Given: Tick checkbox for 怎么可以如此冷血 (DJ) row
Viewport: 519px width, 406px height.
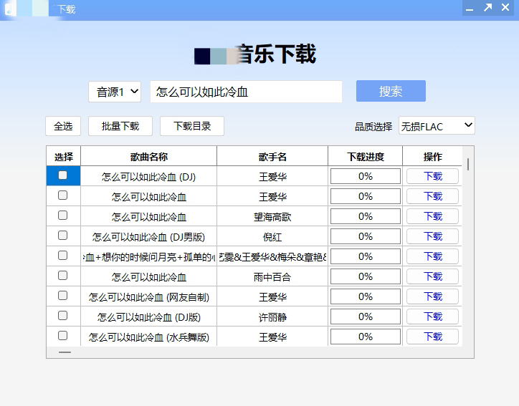Looking at the screenshot, I should [62, 175].
